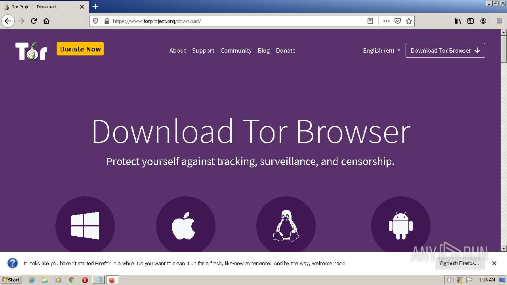The height and width of the screenshot is (285, 507).
Task: Open the Support menu link
Action: pos(203,50)
